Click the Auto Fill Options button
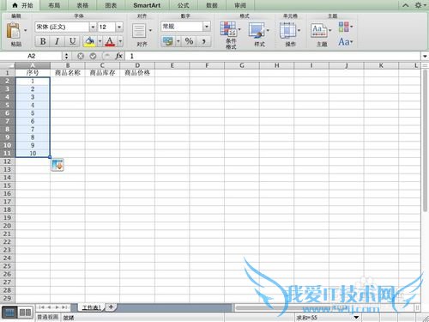The width and height of the screenshot is (429, 322). (x=57, y=165)
